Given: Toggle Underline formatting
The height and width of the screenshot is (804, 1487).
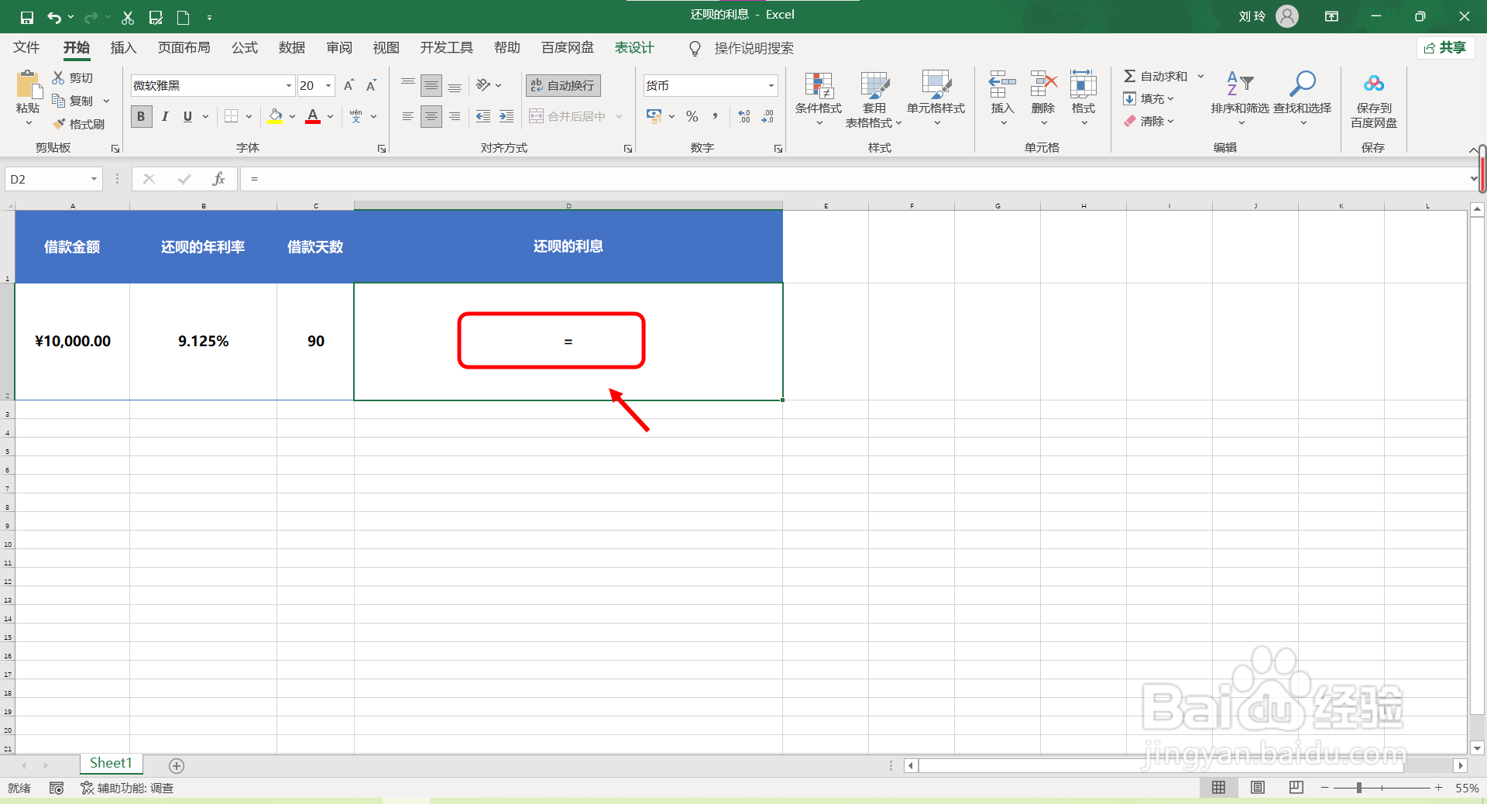Looking at the screenshot, I should tap(187, 116).
